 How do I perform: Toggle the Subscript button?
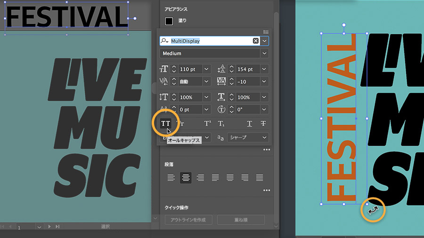coord(221,124)
